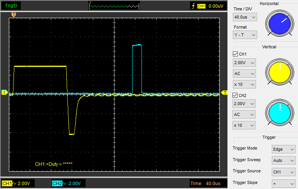
Task: Expand the CH1 voltage 2.00V dropdown
Action: click(x=244, y=63)
